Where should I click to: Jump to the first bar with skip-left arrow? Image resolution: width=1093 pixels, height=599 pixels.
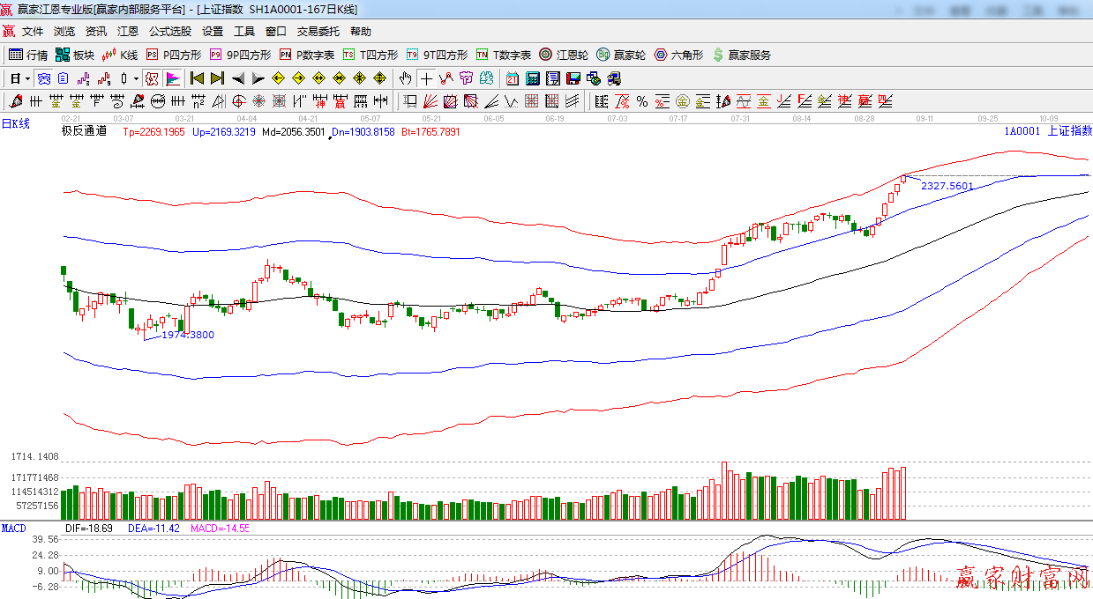pyautogui.click(x=197, y=78)
